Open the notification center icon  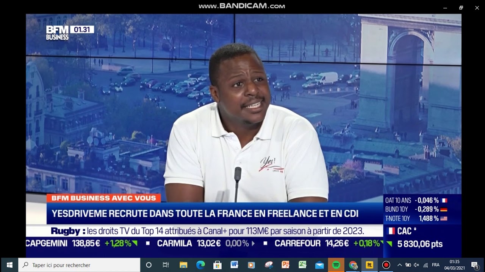click(474, 265)
